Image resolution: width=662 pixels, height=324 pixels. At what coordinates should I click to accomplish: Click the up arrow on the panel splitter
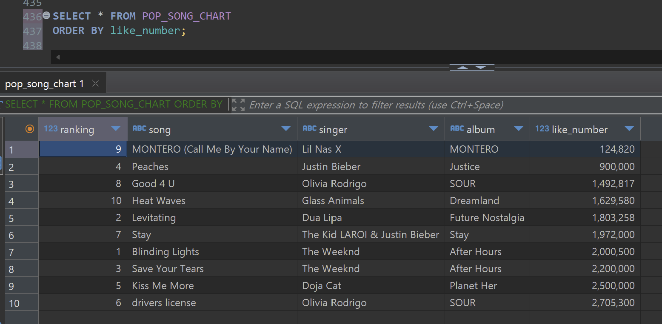tap(463, 67)
